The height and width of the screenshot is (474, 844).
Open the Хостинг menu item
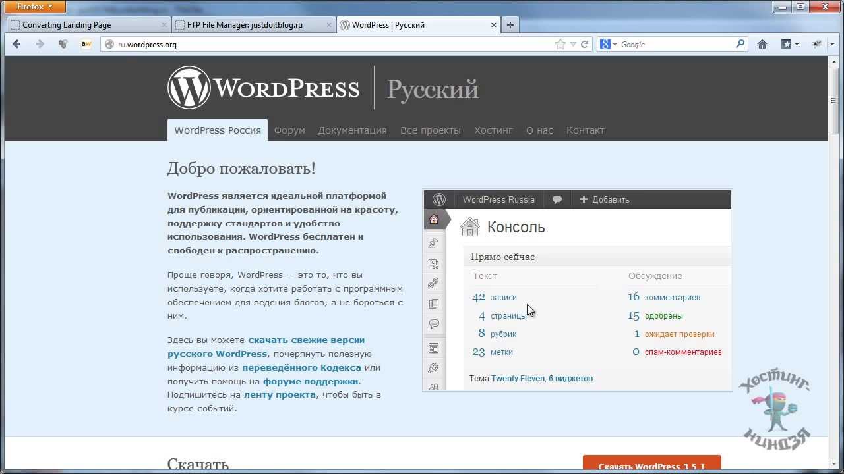tap(493, 130)
